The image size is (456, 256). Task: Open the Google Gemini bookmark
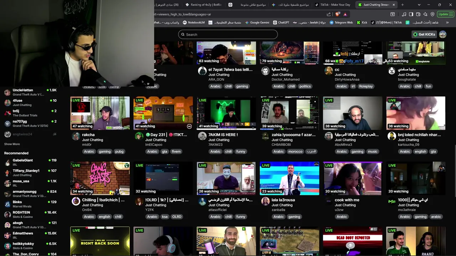257,22
